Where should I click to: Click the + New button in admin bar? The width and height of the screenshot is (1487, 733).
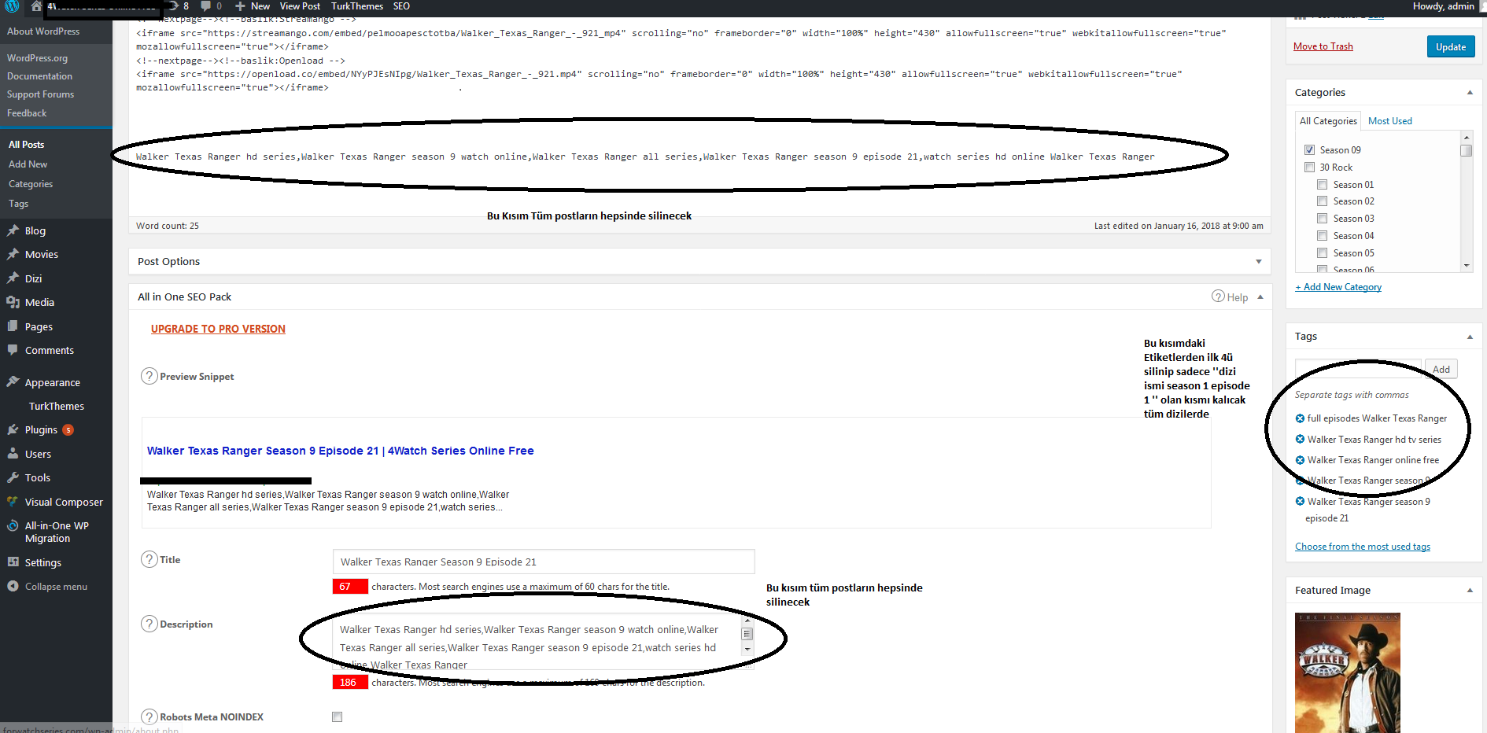pos(253,6)
